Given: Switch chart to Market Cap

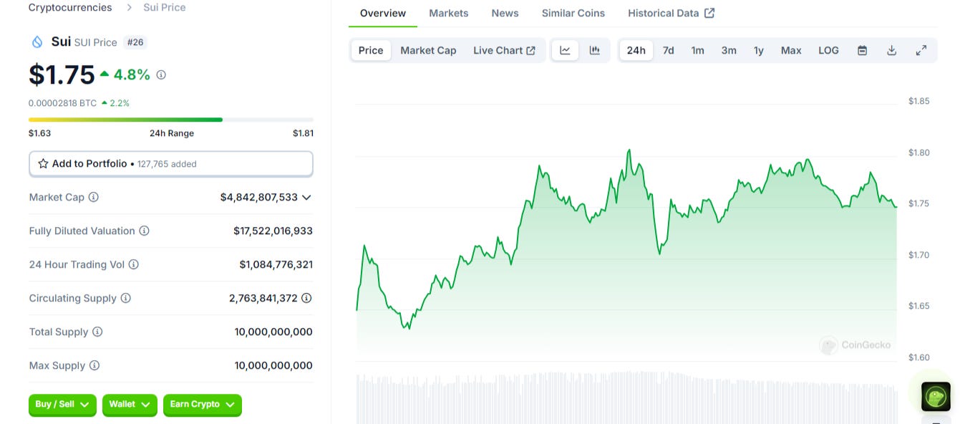Looking at the screenshot, I should point(428,50).
